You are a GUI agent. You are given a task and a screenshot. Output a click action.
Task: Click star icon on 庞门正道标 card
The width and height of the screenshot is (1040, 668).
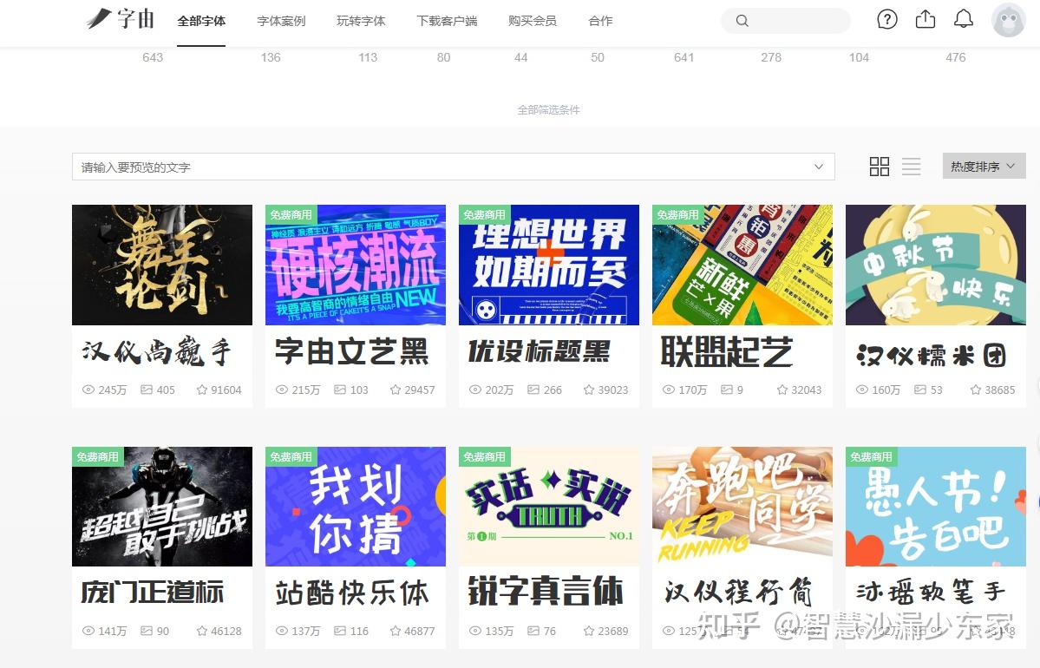pyautogui.click(x=201, y=632)
